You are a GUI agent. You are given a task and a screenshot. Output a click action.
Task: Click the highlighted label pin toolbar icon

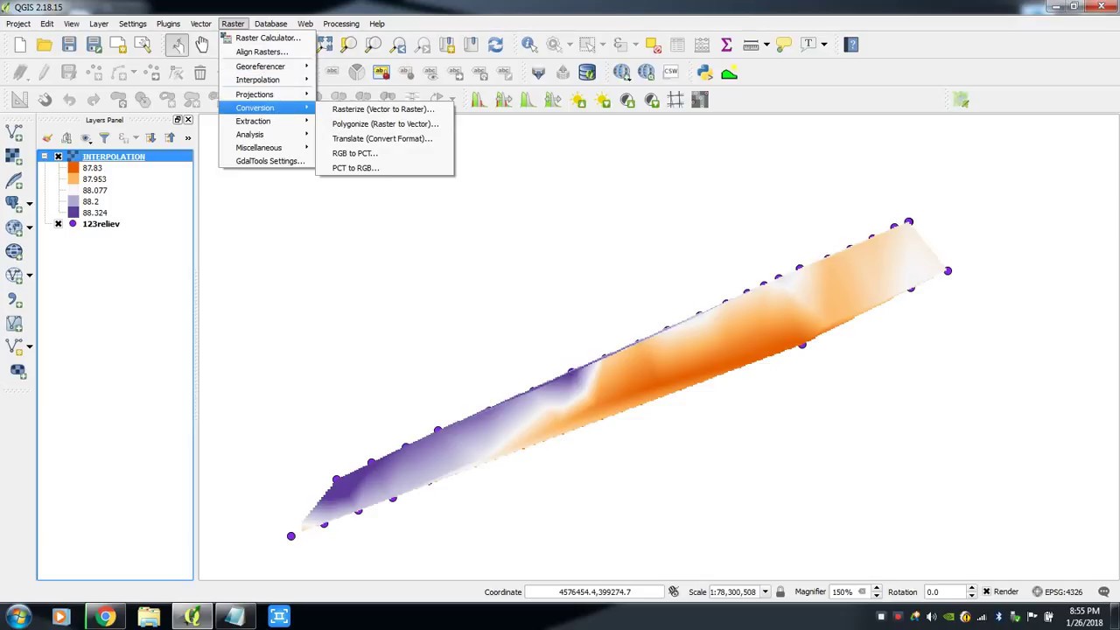tap(381, 73)
